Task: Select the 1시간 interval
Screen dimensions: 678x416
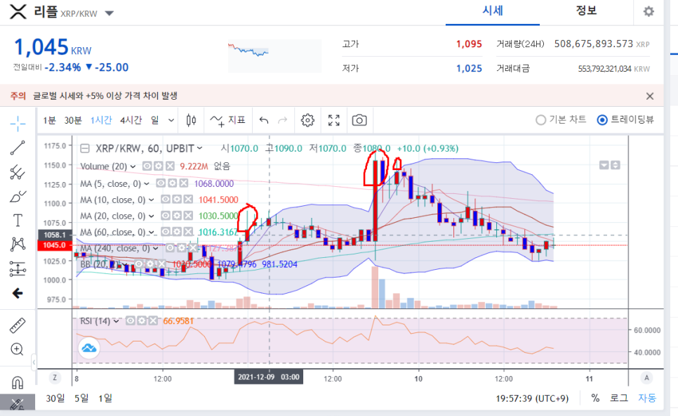Action: tap(101, 120)
